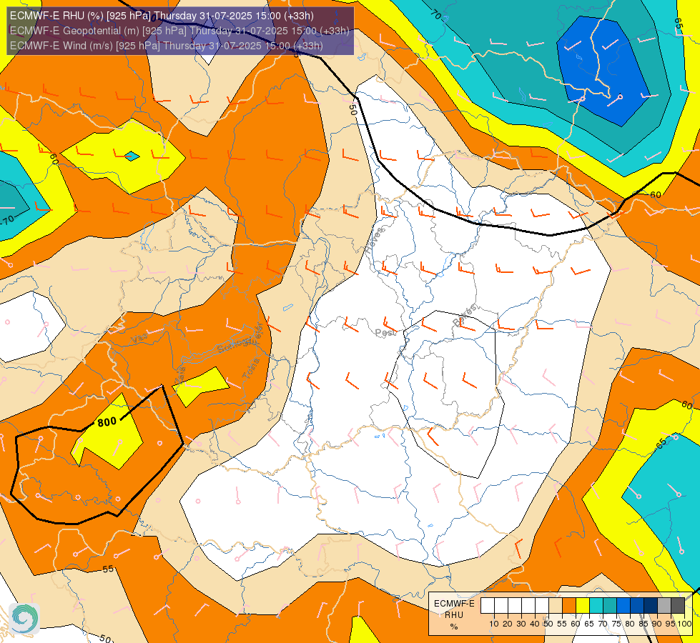Click the Vas region label

click(x=137, y=338)
